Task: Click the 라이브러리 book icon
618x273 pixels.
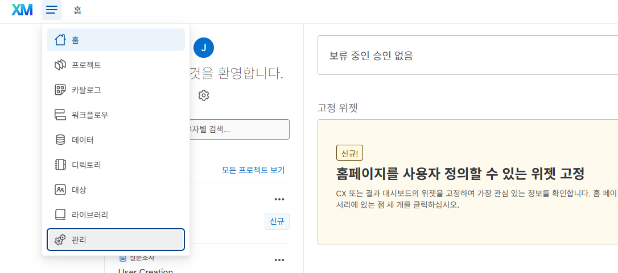Action: tap(60, 215)
